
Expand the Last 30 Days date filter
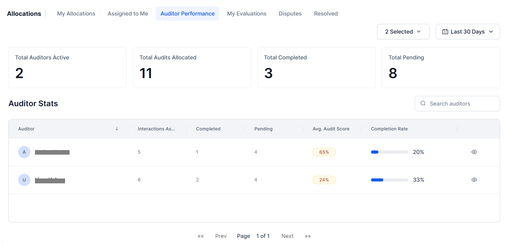pos(468,32)
